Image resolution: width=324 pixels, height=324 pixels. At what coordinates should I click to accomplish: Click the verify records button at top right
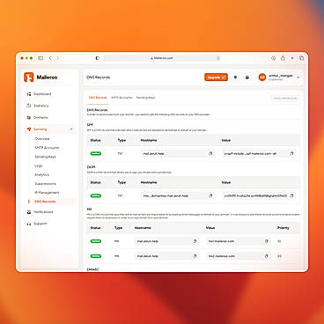(285, 98)
